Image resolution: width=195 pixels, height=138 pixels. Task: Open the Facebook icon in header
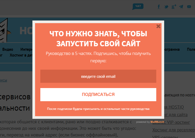click(159, 7)
